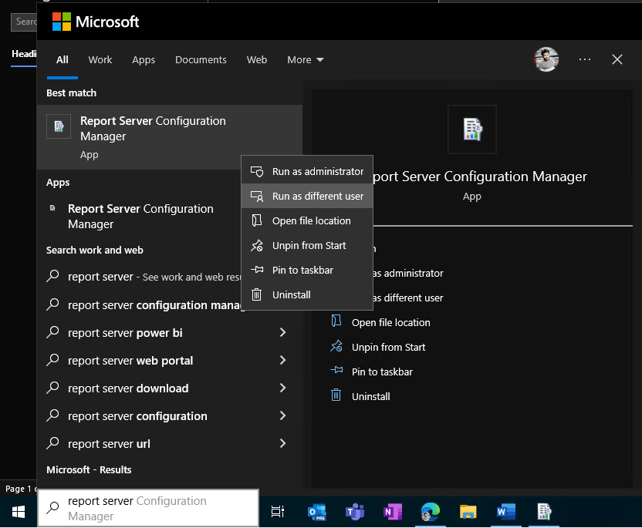This screenshot has height=528, width=642.
Task: Open File Explorer from the taskbar
Action: click(468, 512)
